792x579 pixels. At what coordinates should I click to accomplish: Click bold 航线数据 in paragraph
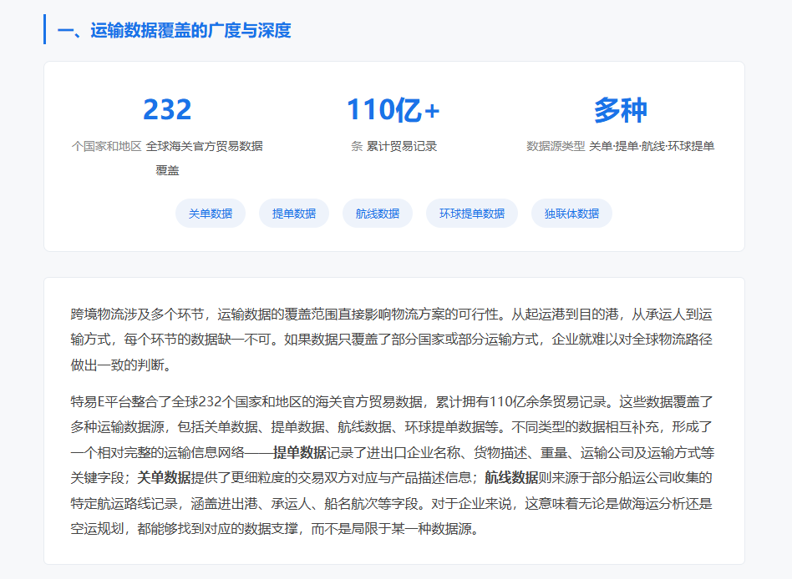(511, 477)
